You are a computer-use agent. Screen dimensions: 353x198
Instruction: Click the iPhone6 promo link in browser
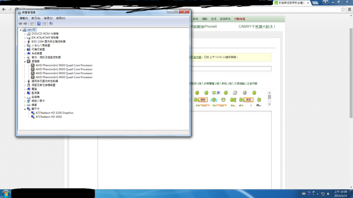[x=204, y=27]
